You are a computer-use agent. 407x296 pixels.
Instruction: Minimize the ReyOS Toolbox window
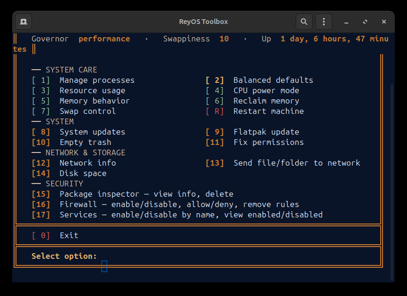pos(346,22)
